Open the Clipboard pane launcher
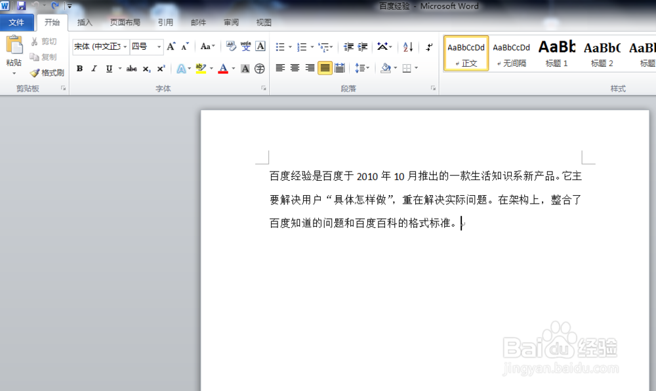The height and width of the screenshot is (391, 656). click(63, 88)
